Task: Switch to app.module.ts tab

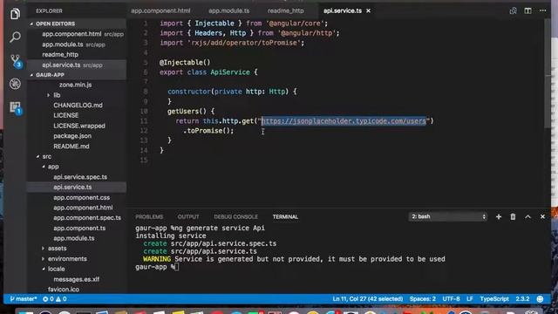Action: (x=228, y=10)
